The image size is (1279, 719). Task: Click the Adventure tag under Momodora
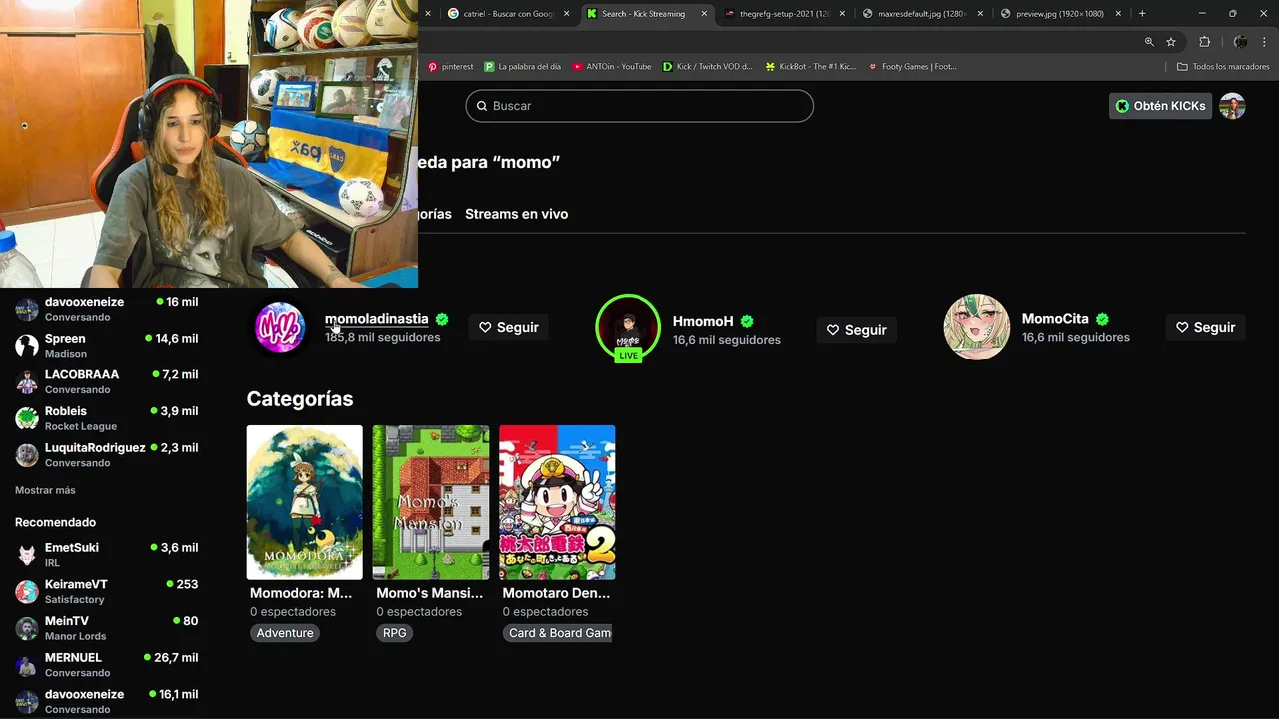coord(285,633)
